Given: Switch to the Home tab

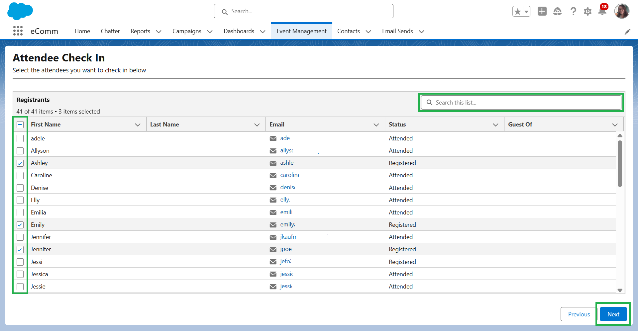Looking at the screenshot, I should click(x=82, y=31).
